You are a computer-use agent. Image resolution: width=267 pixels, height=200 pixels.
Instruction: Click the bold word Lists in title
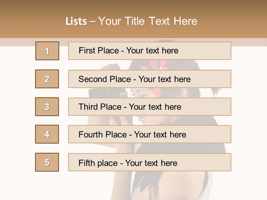tap(76, 21)
